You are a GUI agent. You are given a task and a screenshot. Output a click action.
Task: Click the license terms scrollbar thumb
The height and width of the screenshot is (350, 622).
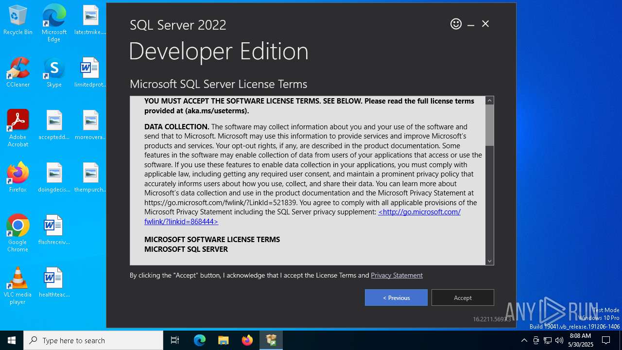489,125
